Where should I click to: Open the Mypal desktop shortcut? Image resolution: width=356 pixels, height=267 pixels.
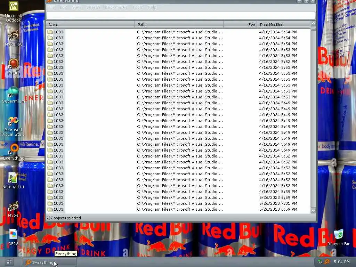point(14,209)
